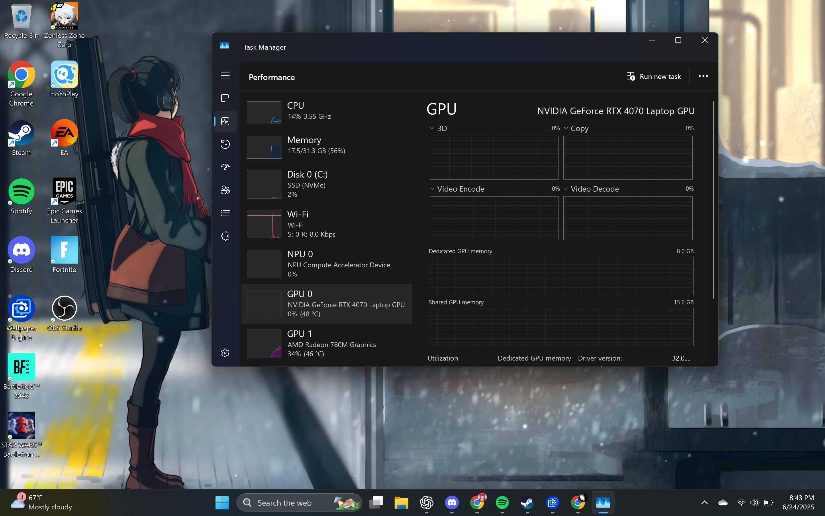The width and height of the screenshot is (825, 516).
Task: Open Spotify from the taskbar
Action: tap(502, 502)
